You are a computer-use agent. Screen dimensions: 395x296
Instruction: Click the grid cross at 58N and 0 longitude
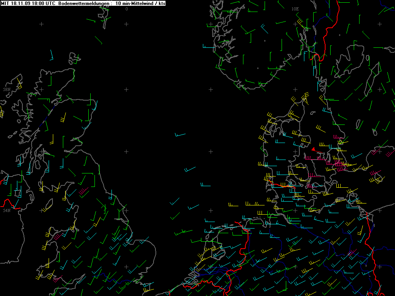pyautogui.click(x=127, y=89)
